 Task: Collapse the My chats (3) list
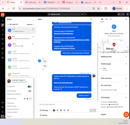[13, 24]
